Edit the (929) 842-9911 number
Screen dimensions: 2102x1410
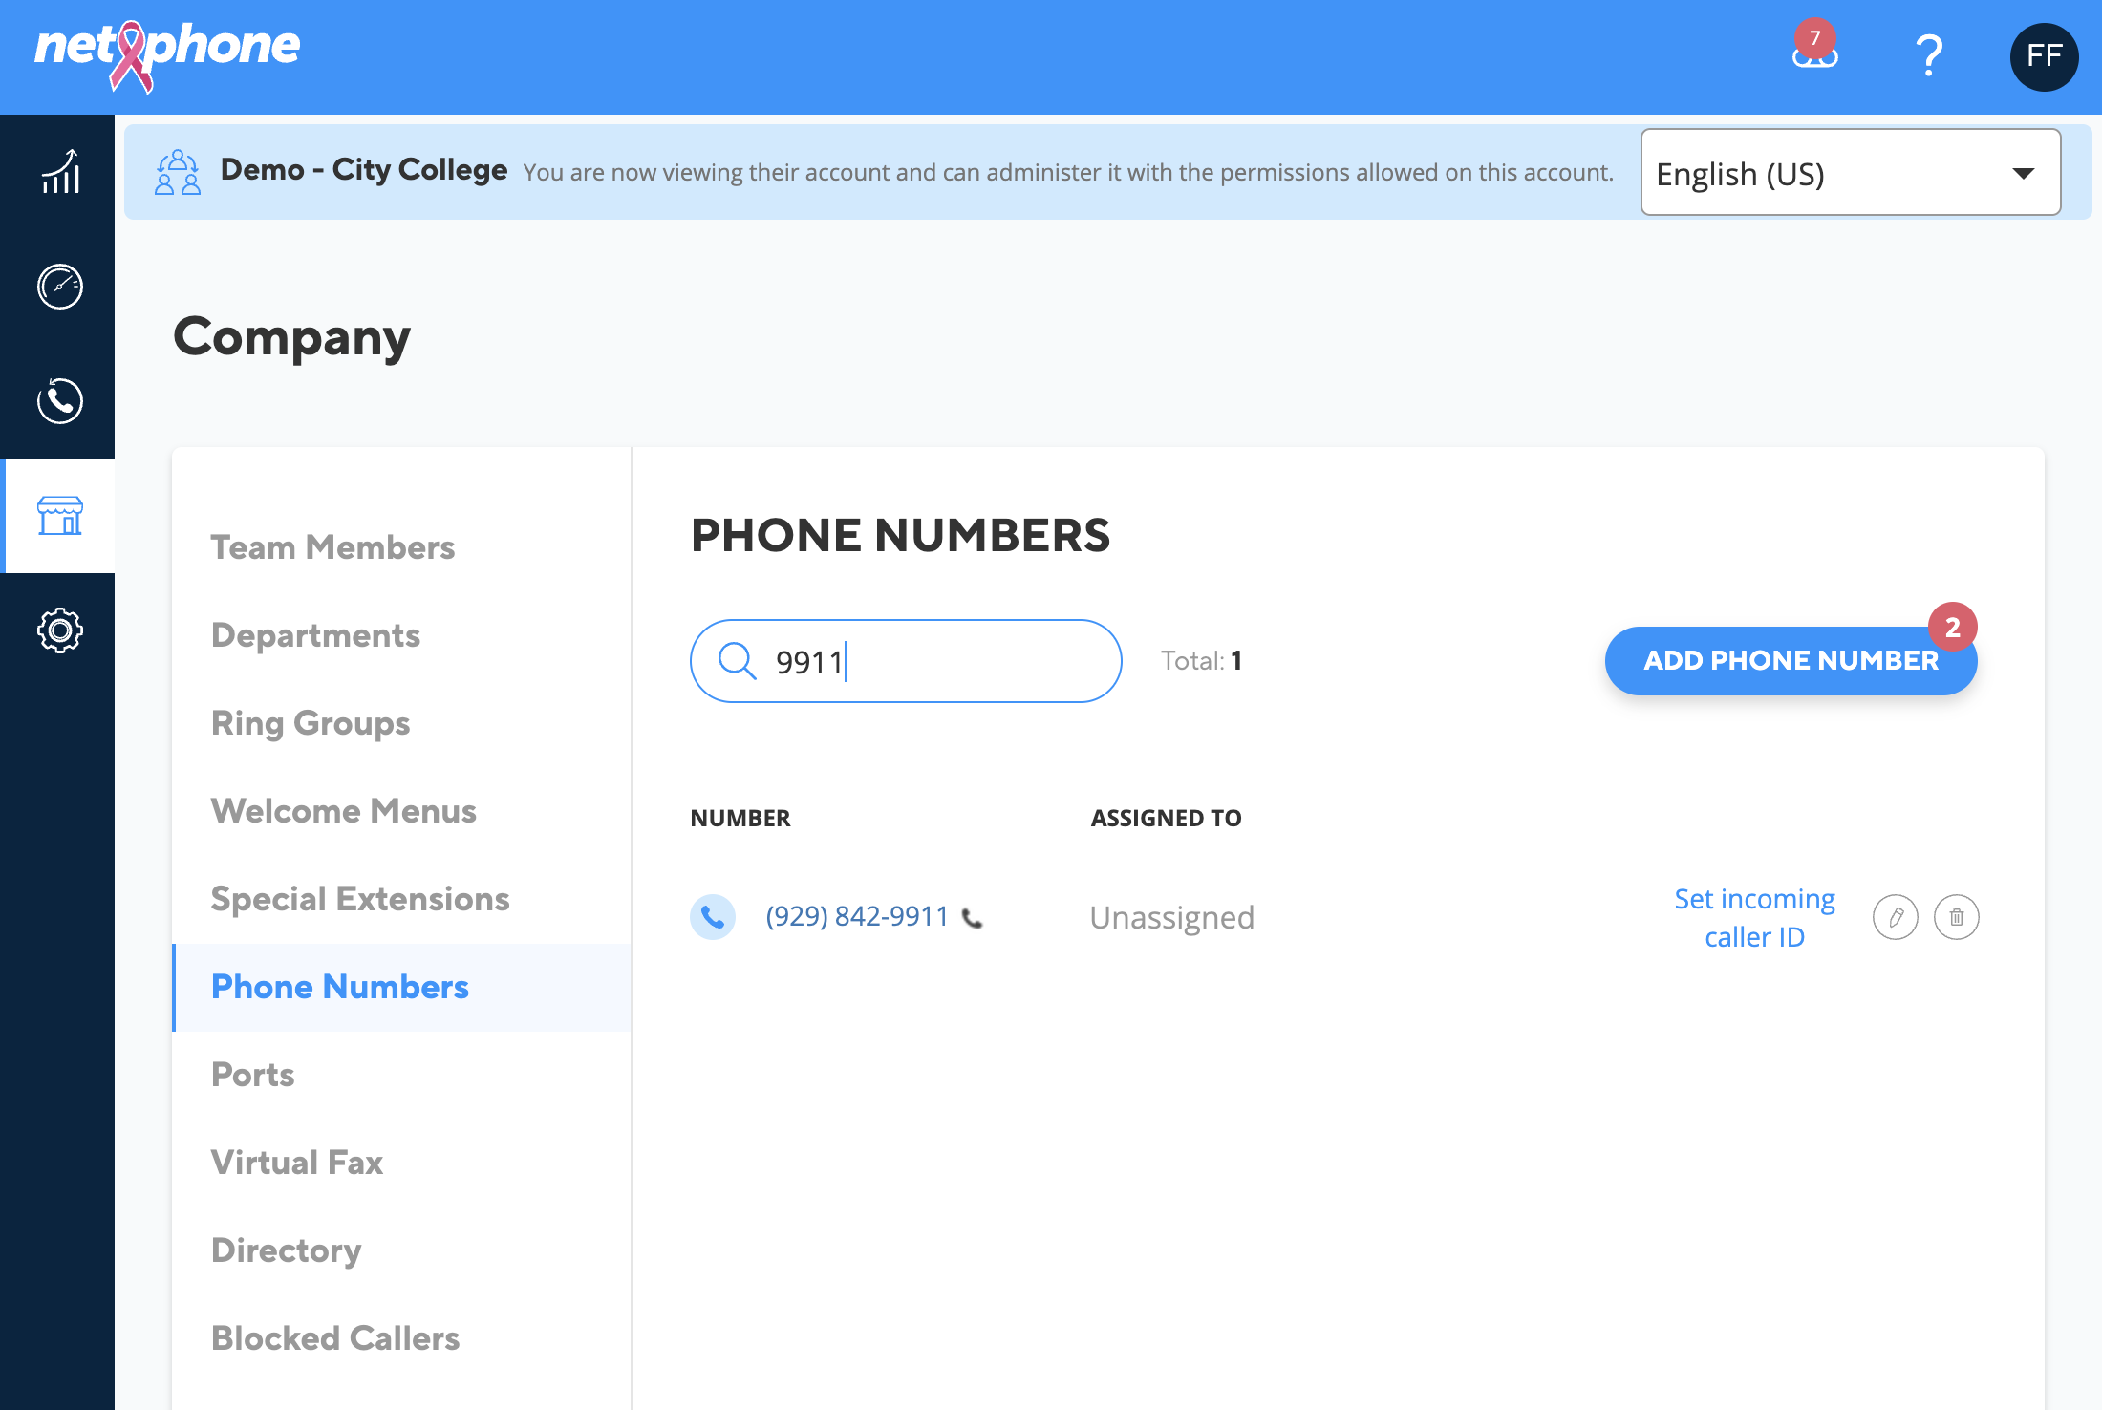1896,917
